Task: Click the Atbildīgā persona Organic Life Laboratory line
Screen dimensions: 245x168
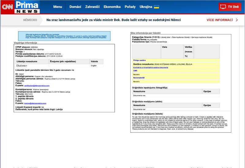Action: (34, 77)
